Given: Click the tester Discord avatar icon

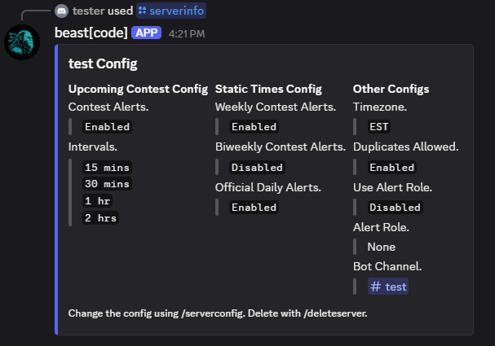Looking at the screenshot, I should point(61,11).
